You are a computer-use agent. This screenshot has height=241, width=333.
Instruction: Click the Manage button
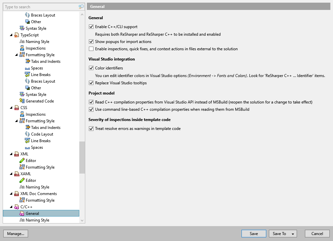point(16,233)
